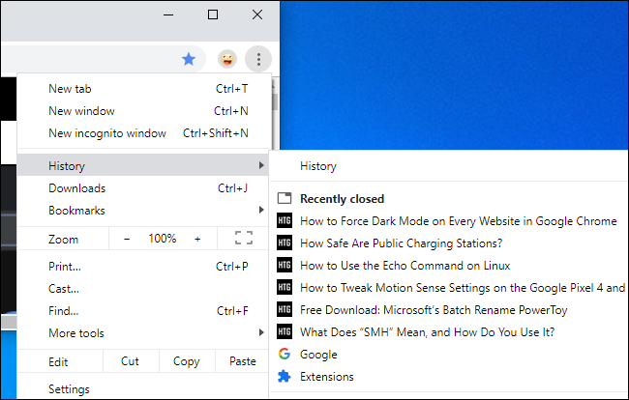629x400 pixels.
Task: Open Downloads from the menu
Action: [77, 188]
